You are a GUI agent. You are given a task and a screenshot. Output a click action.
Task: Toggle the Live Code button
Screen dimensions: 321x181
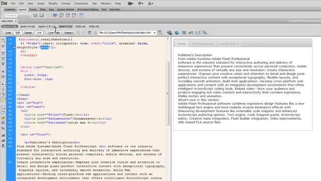pos(54,33)
